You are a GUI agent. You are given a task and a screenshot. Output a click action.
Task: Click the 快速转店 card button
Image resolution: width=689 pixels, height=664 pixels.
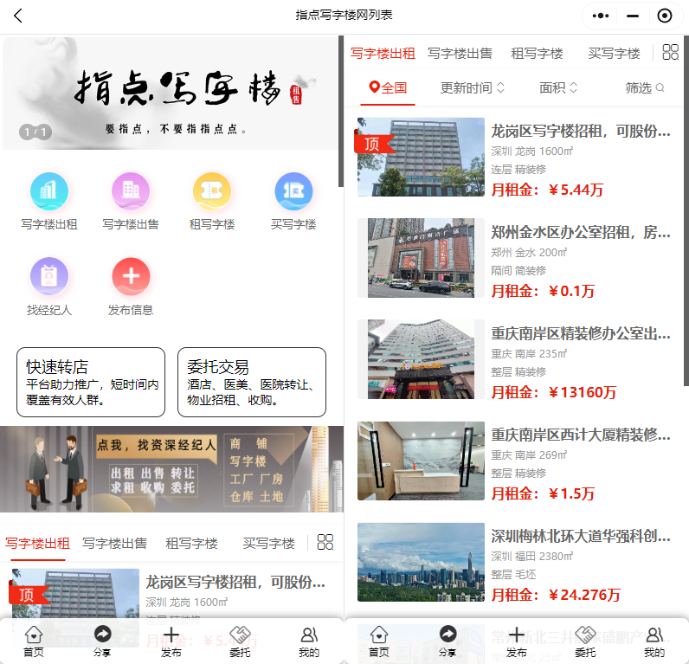tap(91, 382)
